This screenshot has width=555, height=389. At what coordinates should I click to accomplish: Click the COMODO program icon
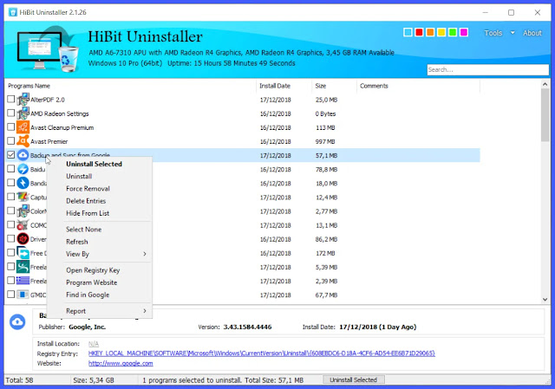tap(23, 225)
